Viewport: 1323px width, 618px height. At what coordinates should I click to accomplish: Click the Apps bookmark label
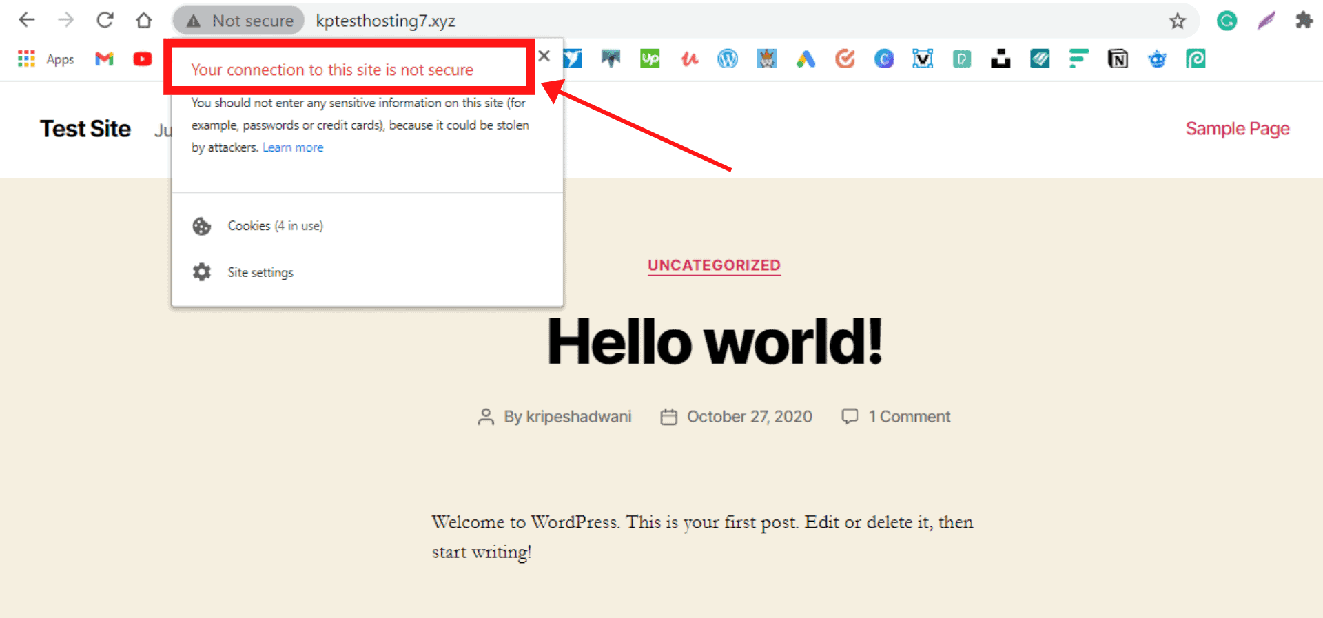pos(60,60)
